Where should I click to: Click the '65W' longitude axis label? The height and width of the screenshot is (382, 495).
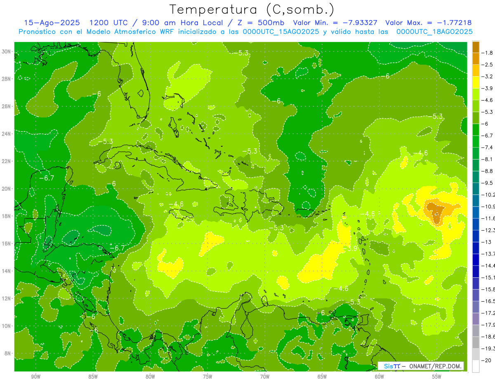322,377
